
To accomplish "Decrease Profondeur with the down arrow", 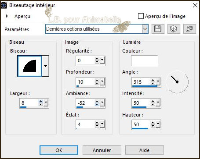I will 97,84.
